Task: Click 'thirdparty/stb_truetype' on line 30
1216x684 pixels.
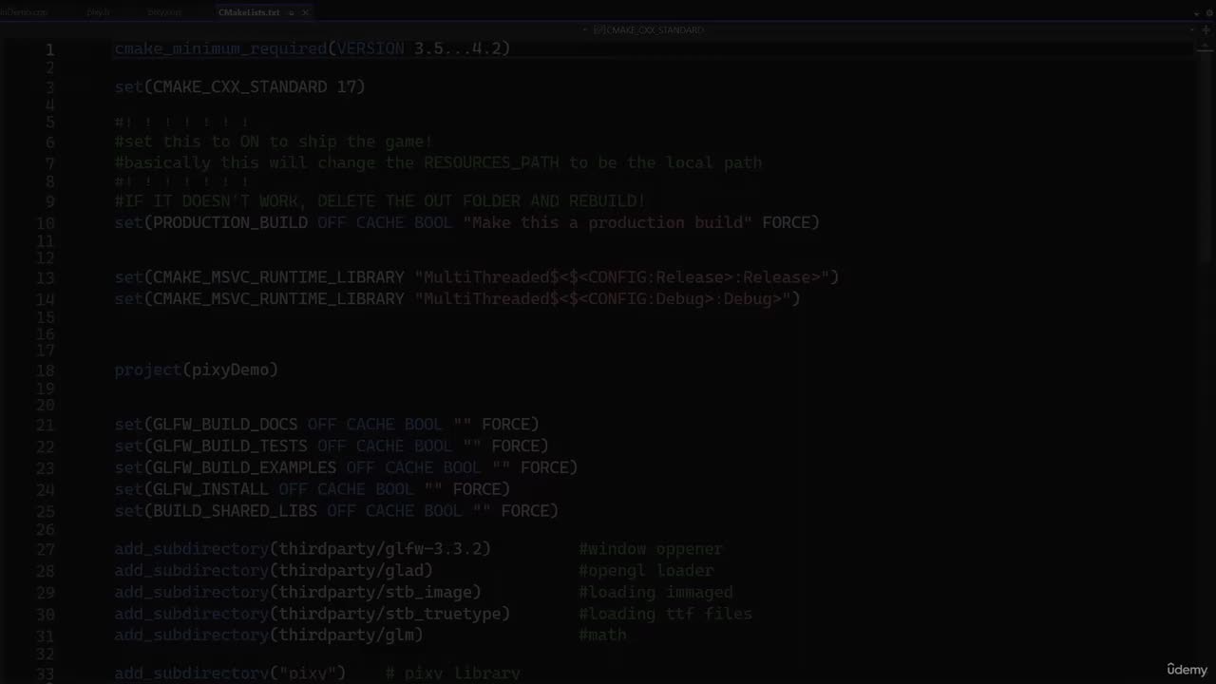Action: (389, 614)
